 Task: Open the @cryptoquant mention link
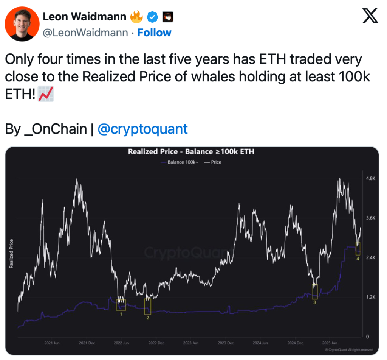tap(142, 129)
